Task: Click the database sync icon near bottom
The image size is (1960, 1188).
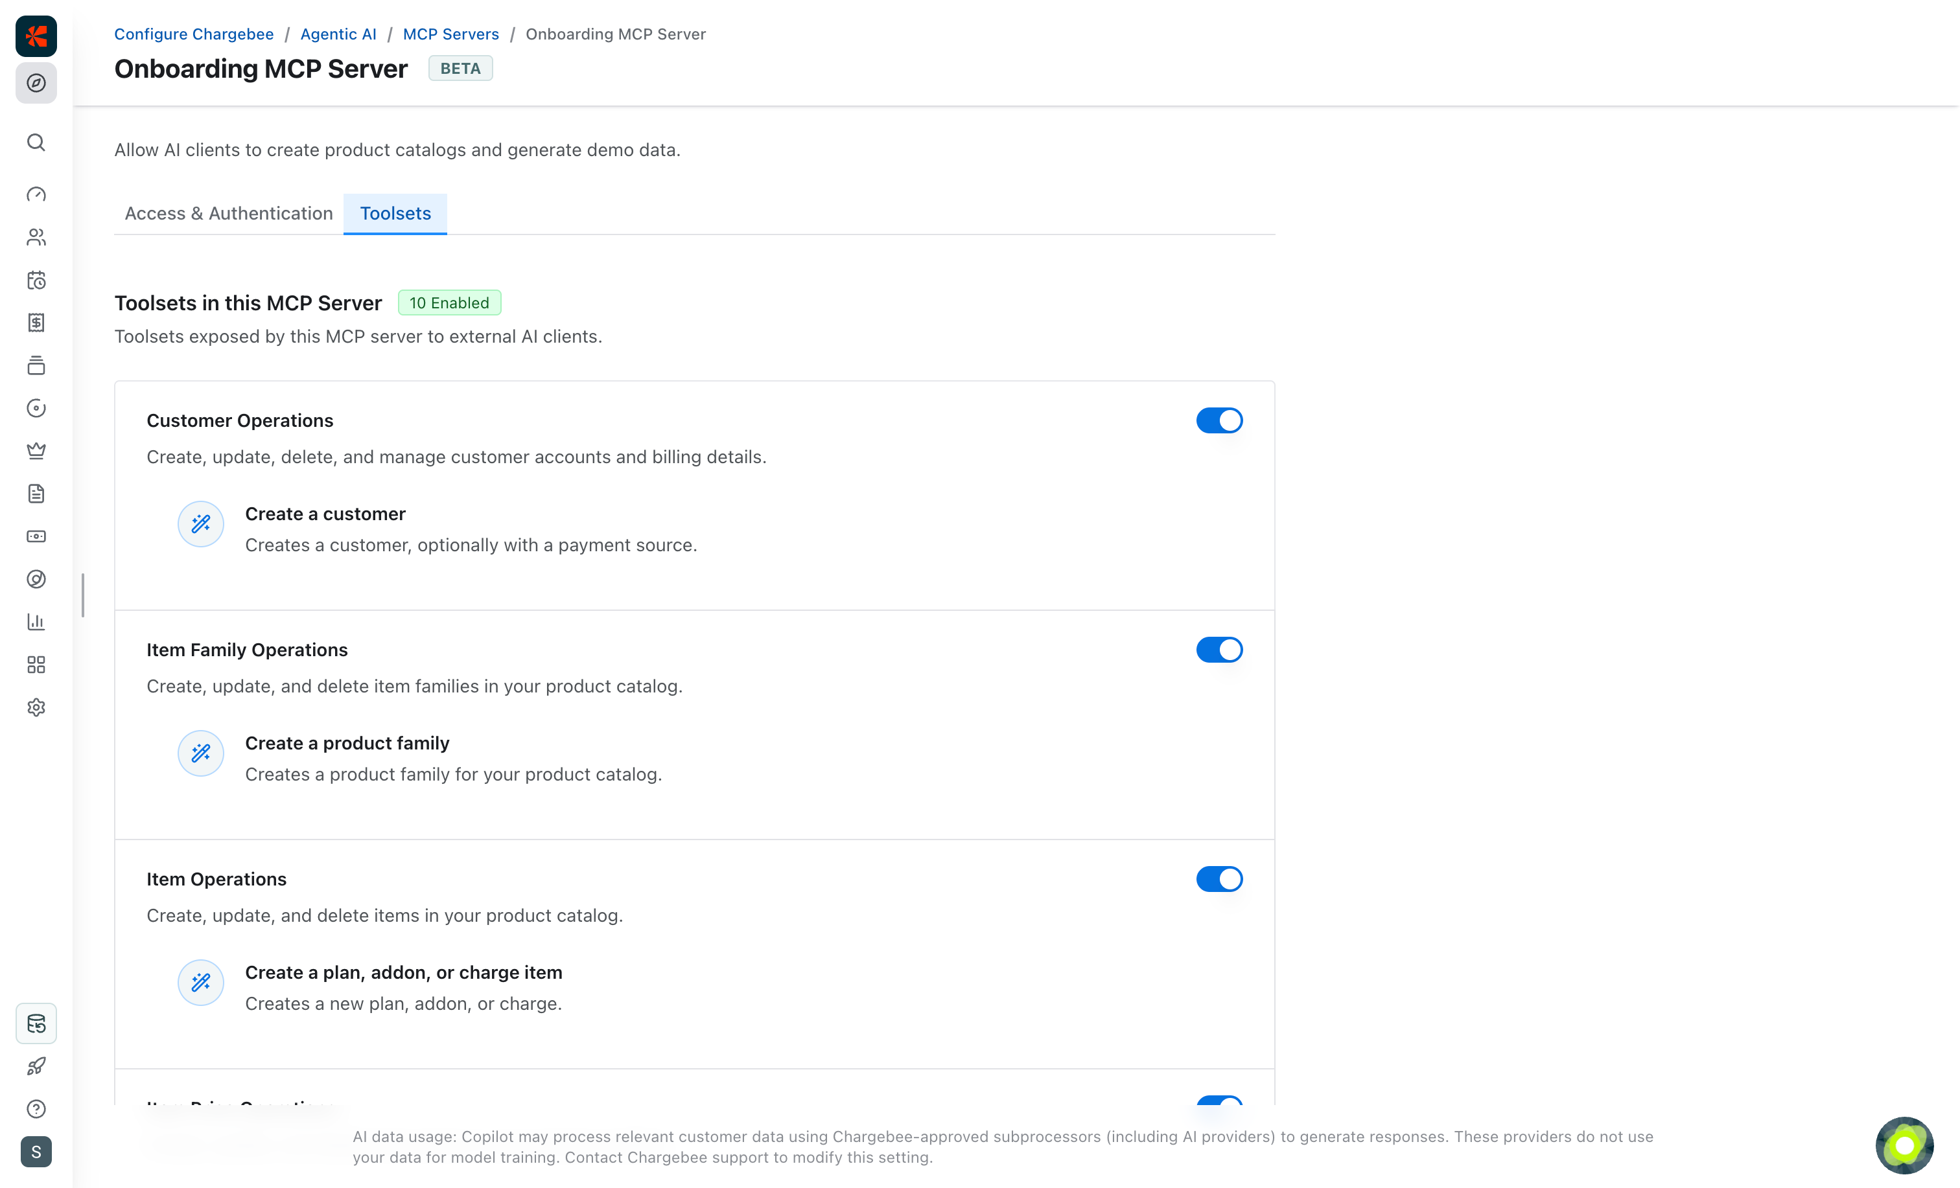Action: pyautogui.click(x=36, y=1023)
